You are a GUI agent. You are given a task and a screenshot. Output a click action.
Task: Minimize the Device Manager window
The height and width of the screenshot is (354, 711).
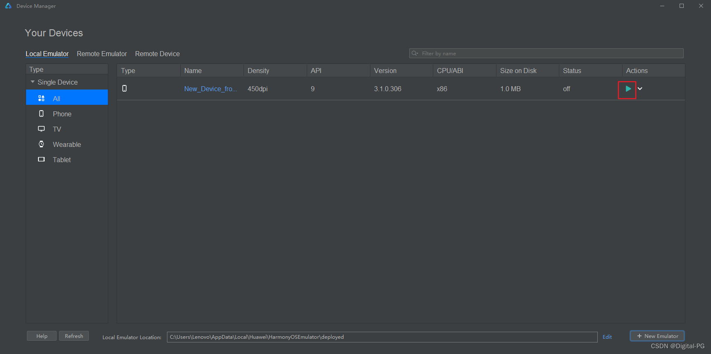pyautogui.click(x=662, y=6)
